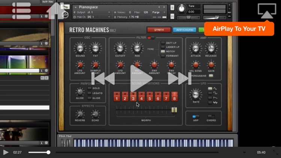Screen dimensions: 281x158
Task: Enter fullscreen via bottom-right expand icon
Action: [x=275, y=152]
